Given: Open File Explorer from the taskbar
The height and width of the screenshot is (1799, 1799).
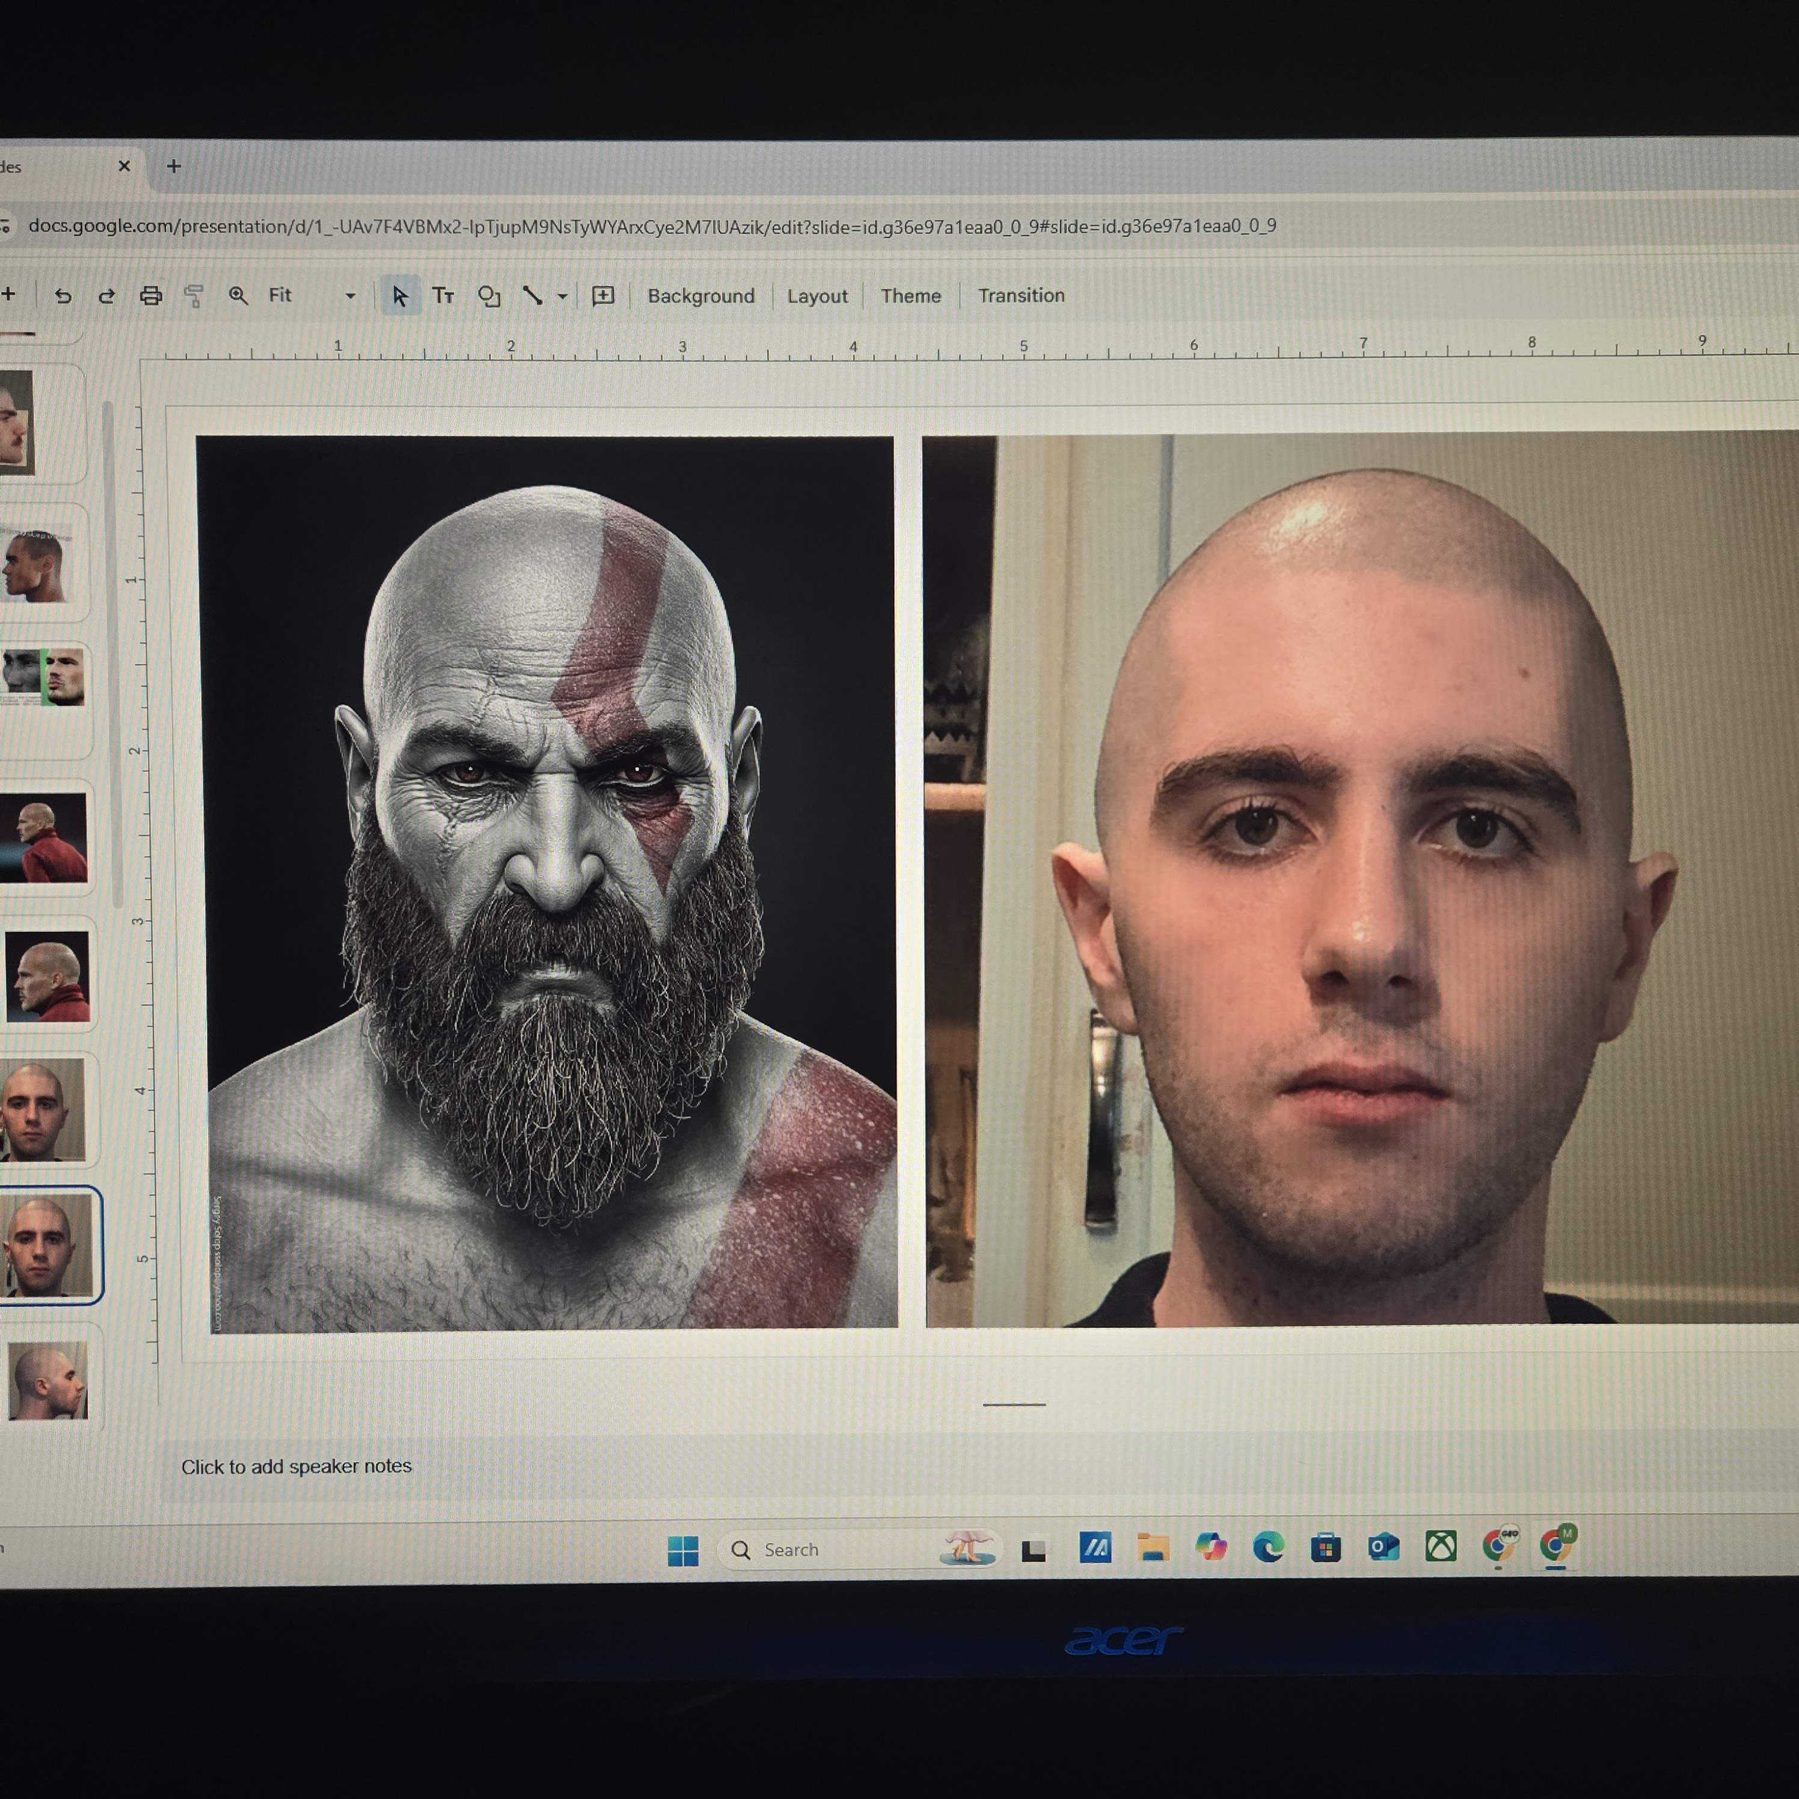Looking at the screenshot, I should coord(1153,1548).
